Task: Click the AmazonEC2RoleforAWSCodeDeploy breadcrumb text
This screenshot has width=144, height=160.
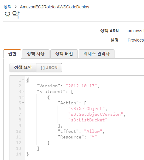Action: point(55,7)
